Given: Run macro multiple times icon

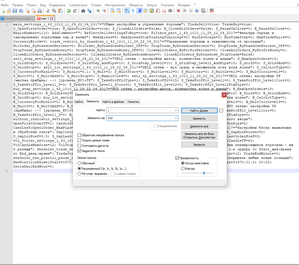Looking at the screenshot, I should (197, 11).
